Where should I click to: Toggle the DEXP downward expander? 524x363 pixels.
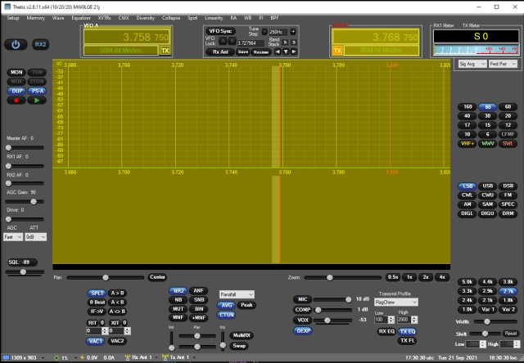[303, 330]
